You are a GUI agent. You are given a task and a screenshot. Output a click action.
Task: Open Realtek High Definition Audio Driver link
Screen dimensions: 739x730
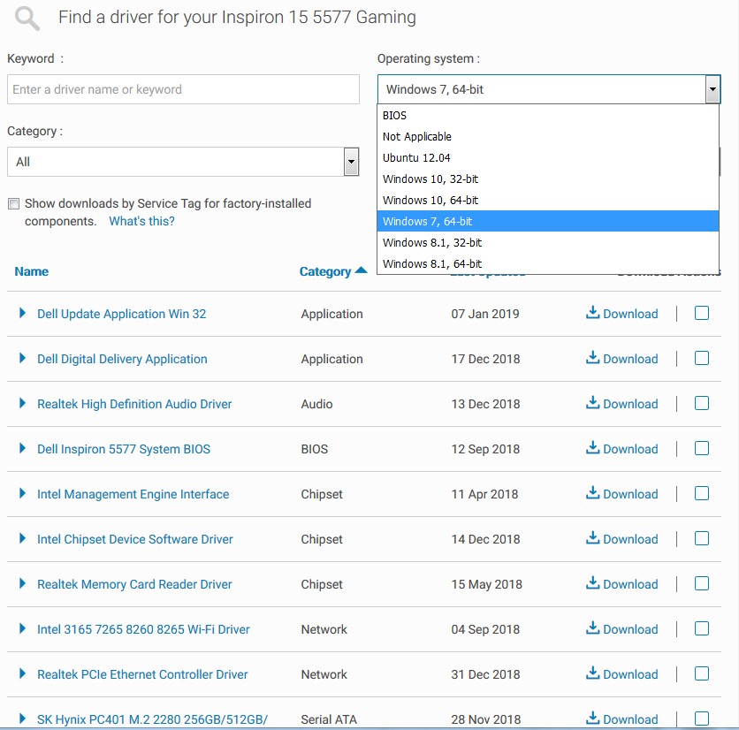coord(134,404)
